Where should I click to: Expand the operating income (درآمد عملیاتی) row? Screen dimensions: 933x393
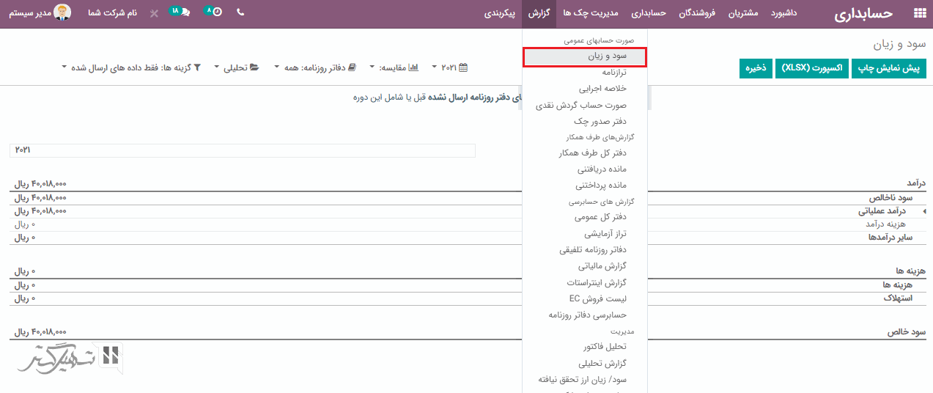coord(923,211)
